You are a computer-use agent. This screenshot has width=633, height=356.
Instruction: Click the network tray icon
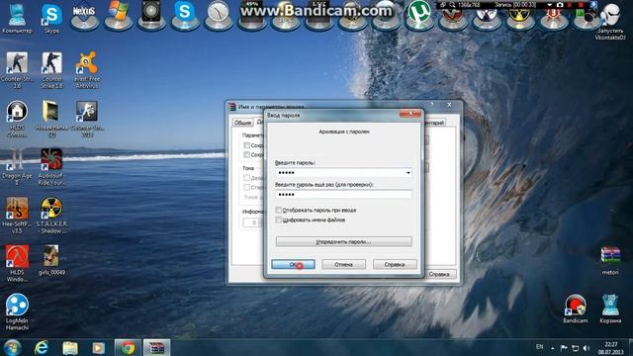pos(576,348)
